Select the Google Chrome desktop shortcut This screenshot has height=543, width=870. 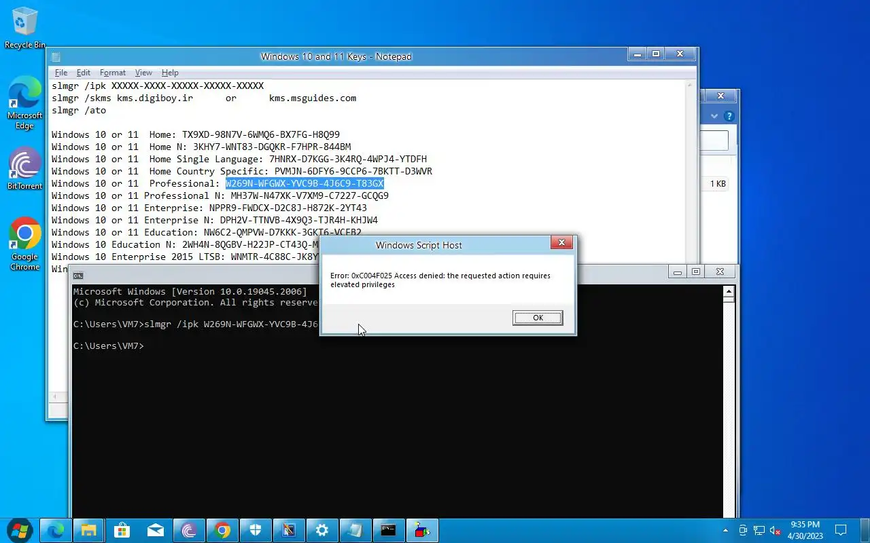click(x=25, y=244)
